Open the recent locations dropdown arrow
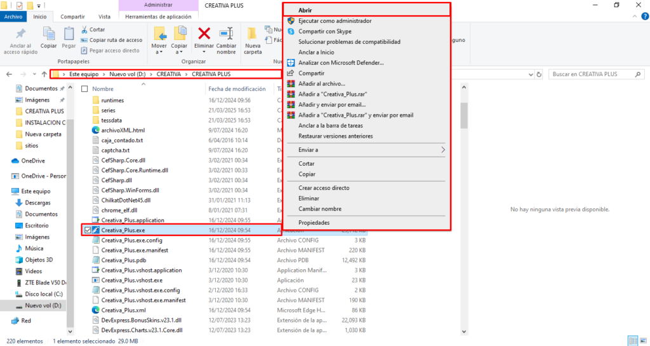 coord(34,74)
